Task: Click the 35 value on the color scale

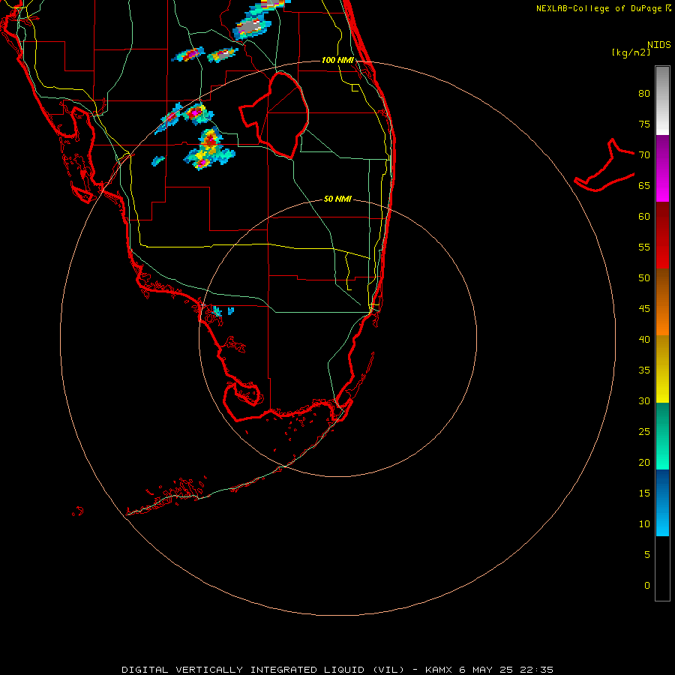Action: 644,370
